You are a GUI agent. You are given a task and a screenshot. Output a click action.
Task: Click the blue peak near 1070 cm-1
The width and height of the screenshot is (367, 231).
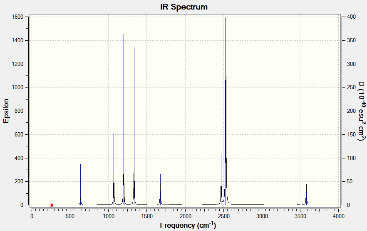point(114,169)
